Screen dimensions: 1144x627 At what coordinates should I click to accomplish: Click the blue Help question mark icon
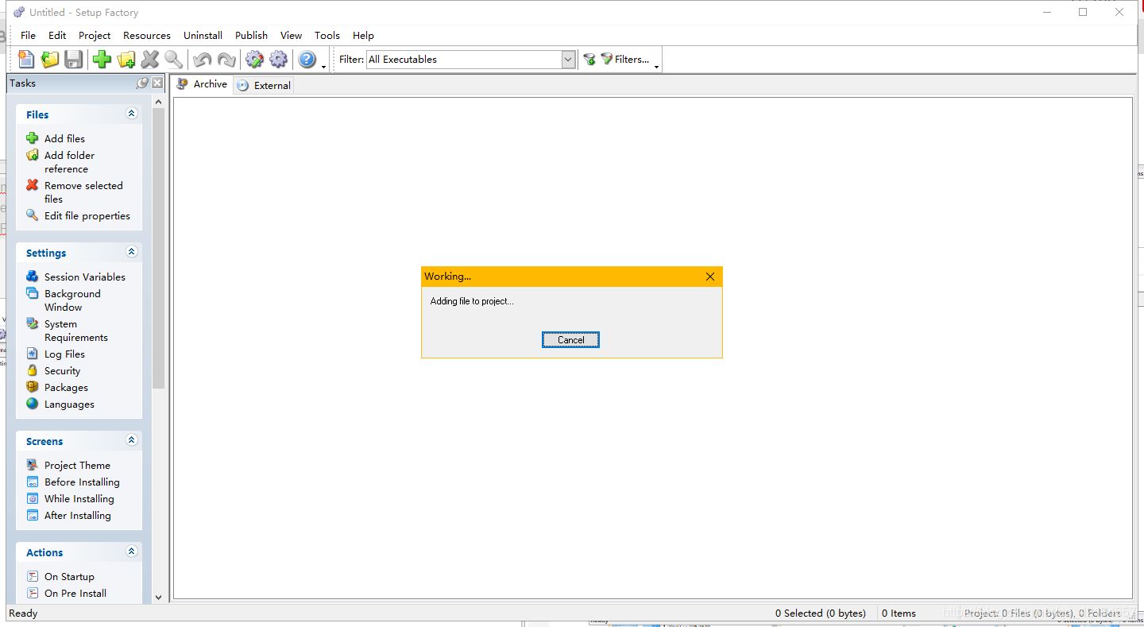tap(307, 59)
